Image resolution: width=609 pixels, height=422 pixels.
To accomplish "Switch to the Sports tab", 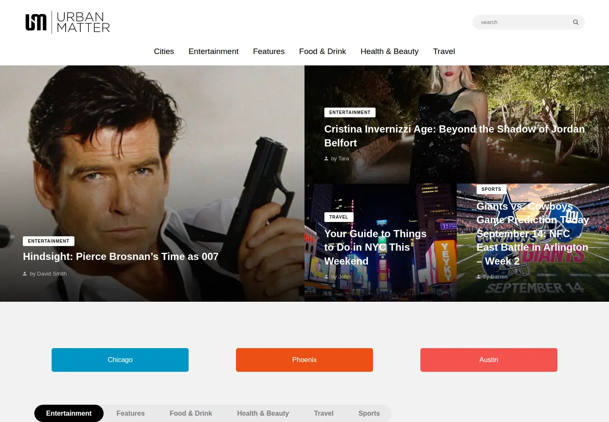I will (x=369, y=414).
